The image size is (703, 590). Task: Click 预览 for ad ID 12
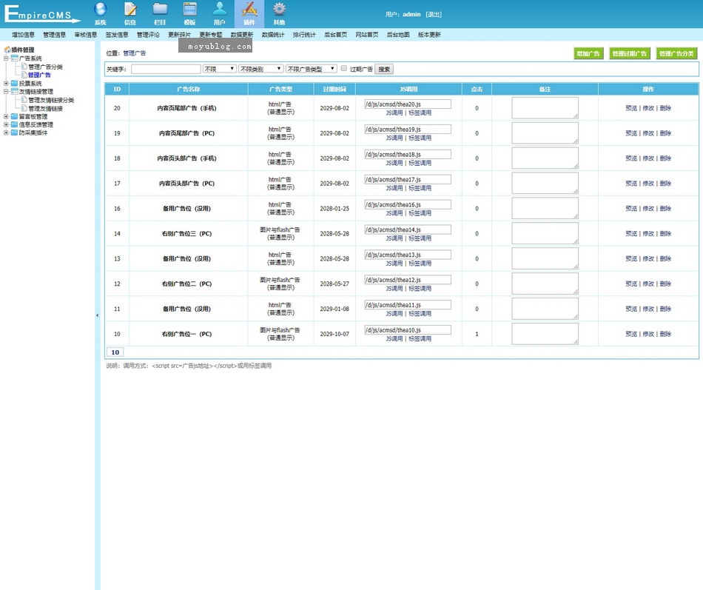(x=631, y=284)
